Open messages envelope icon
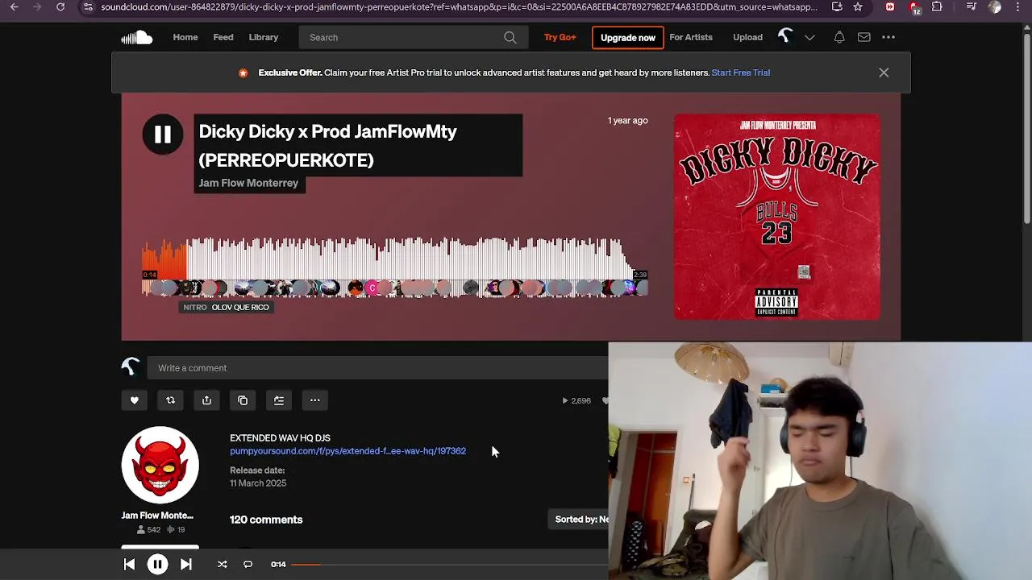 click(863, 37)
